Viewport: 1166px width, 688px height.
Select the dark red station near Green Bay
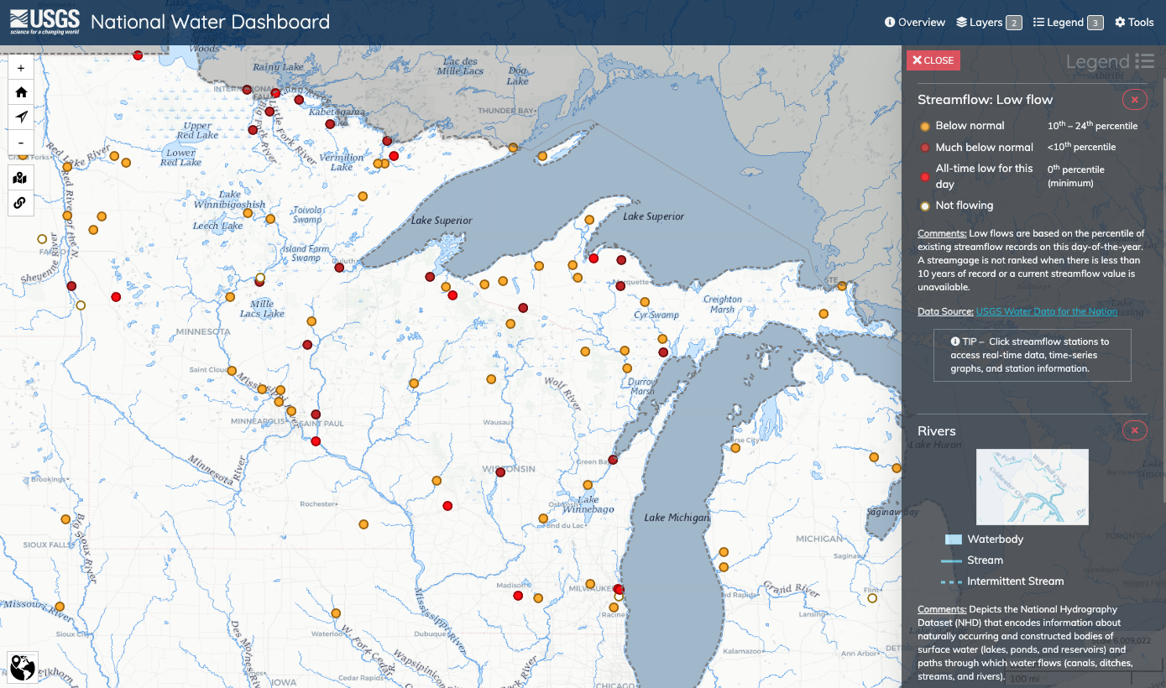tap(613, 460)
